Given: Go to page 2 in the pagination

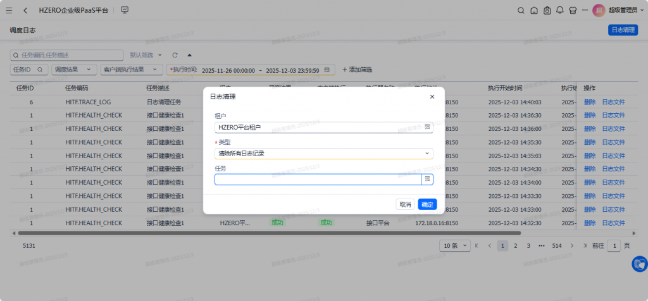Looking at the screenshot, I should pyautogui.click(x=516, y=245).
